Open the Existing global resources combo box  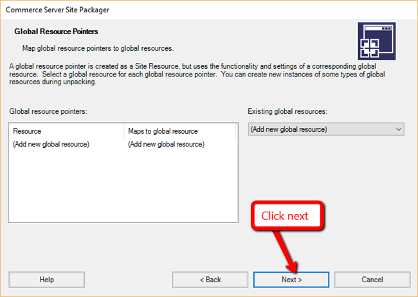point(326,129)
